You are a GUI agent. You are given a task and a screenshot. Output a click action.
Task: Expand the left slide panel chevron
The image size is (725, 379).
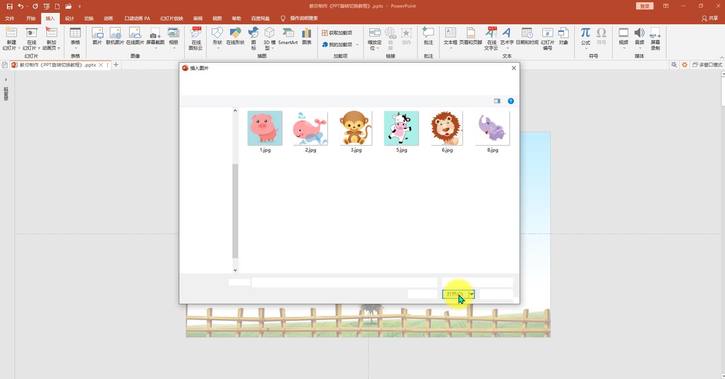(x=6, y=79)
